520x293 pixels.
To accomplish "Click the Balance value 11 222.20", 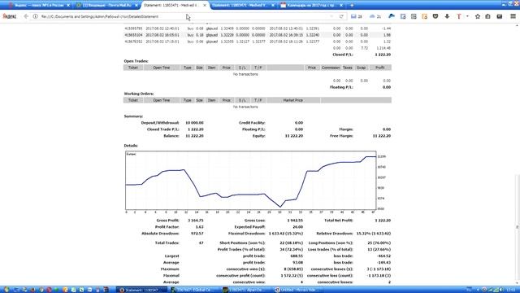I will 194,136.
